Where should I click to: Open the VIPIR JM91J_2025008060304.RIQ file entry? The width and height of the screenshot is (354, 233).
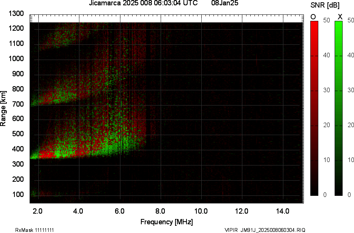[x=265, y=229]
